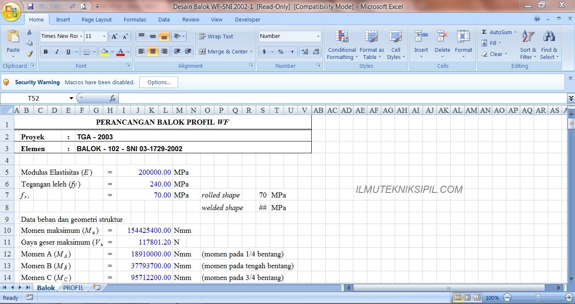Switch to Insert ribbon tab
The image size is (575, 304).
coord(63,19)
